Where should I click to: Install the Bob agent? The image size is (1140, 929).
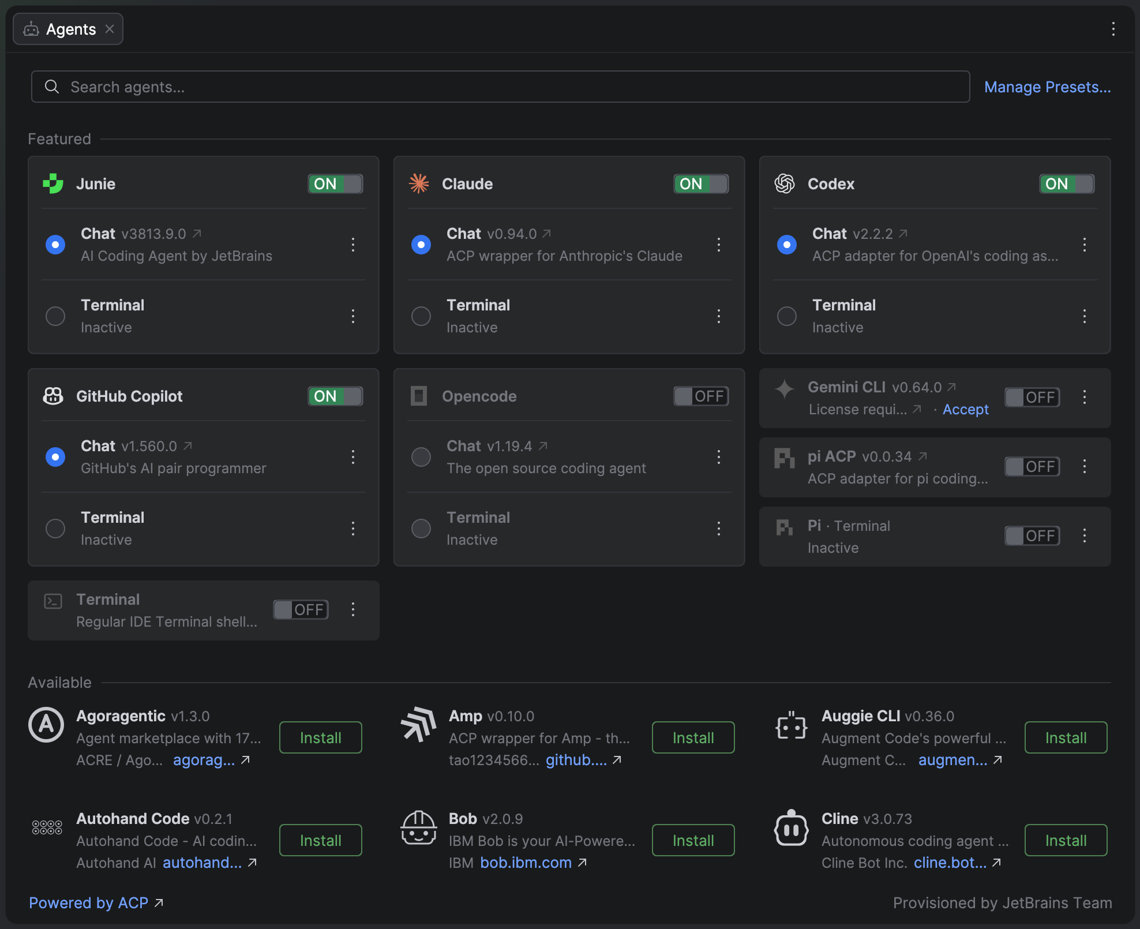pyautogui.click(x=693, y=840)
